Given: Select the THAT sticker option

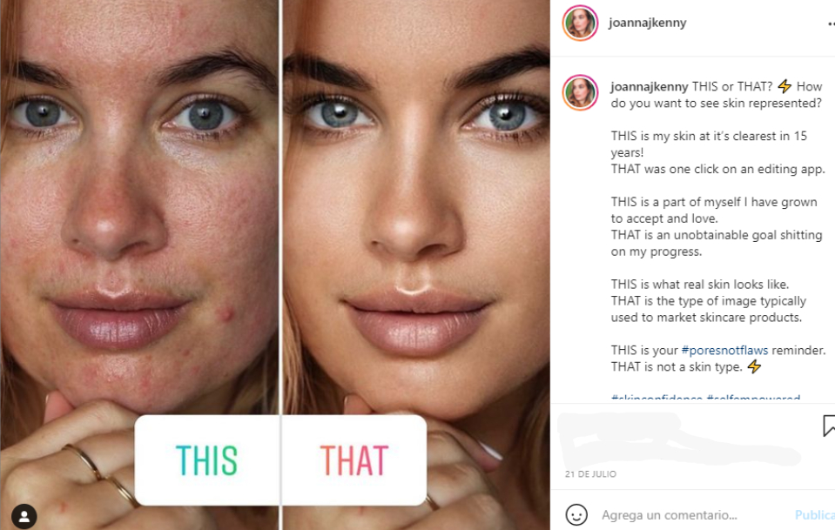Looking at the screenshot, I should 354,461.
